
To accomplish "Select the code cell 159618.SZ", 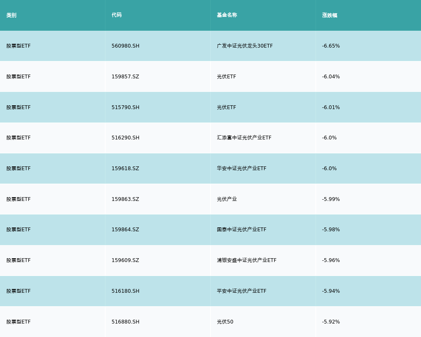I will pyautogui.click(x=125, y=168).
